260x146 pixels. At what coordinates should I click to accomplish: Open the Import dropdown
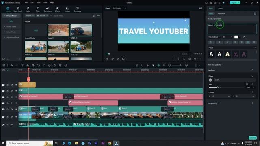coord(30,16)
